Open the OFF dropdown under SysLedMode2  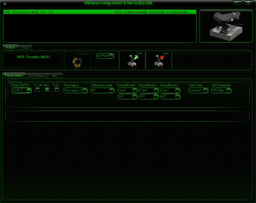tap(170, 96)
